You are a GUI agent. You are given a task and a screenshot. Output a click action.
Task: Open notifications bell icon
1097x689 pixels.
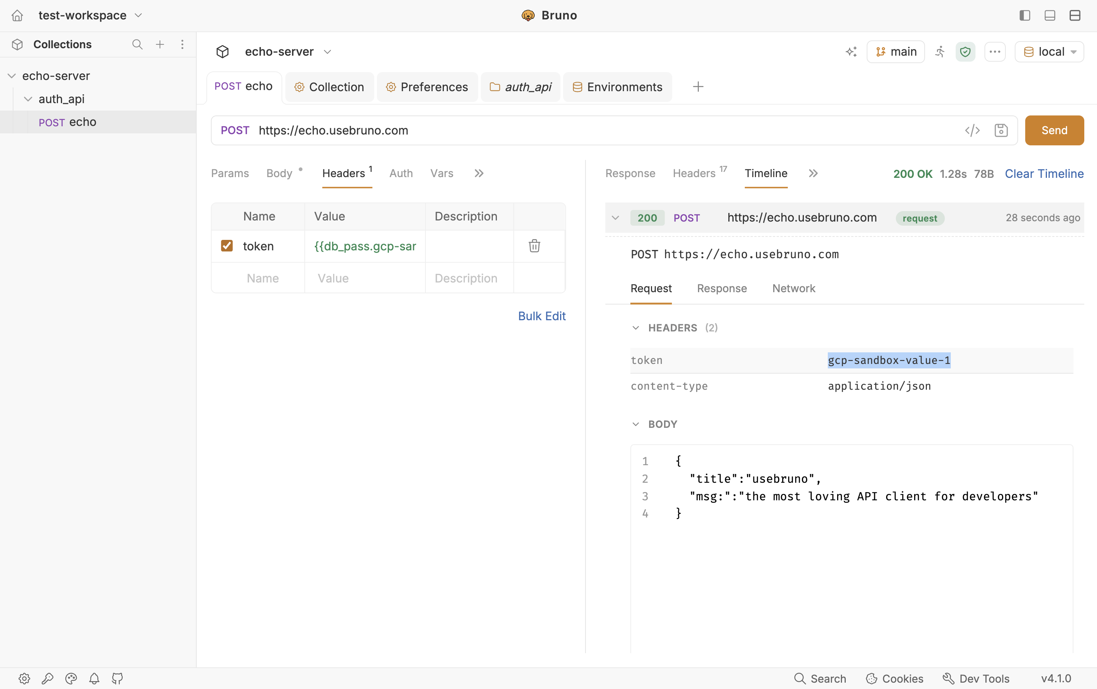coord(94,679)
